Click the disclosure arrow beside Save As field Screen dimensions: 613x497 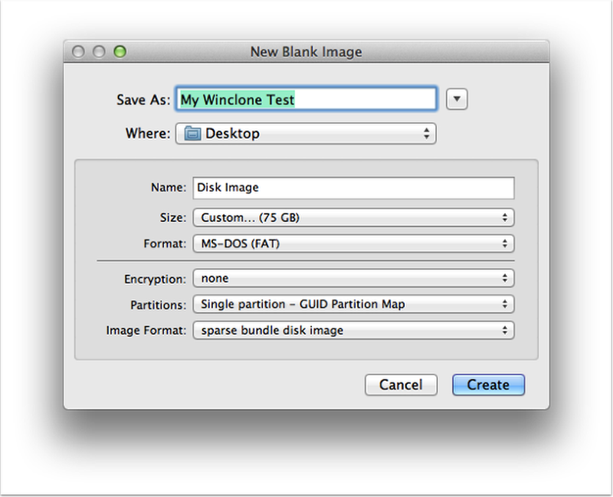[456, 98]
